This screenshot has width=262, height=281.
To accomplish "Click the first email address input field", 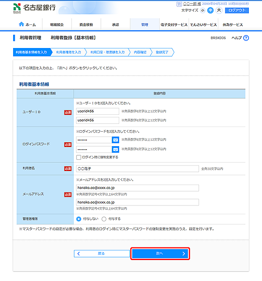I will click(137, 188).
